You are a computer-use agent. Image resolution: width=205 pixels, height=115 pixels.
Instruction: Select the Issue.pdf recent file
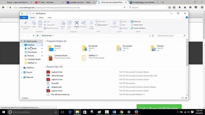[x=55, y=83]
